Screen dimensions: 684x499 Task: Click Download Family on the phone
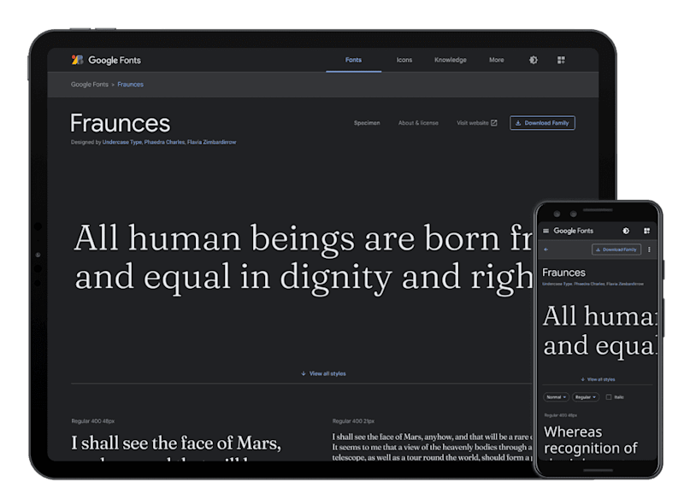[x=616, y=249]
